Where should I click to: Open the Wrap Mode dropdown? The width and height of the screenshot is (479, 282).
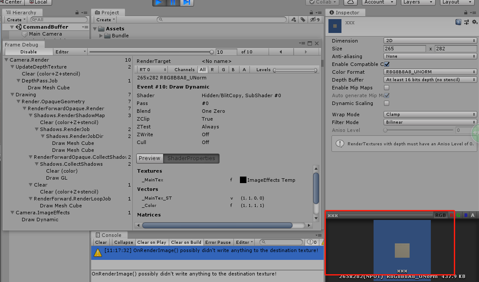click(x=430, y=114)
